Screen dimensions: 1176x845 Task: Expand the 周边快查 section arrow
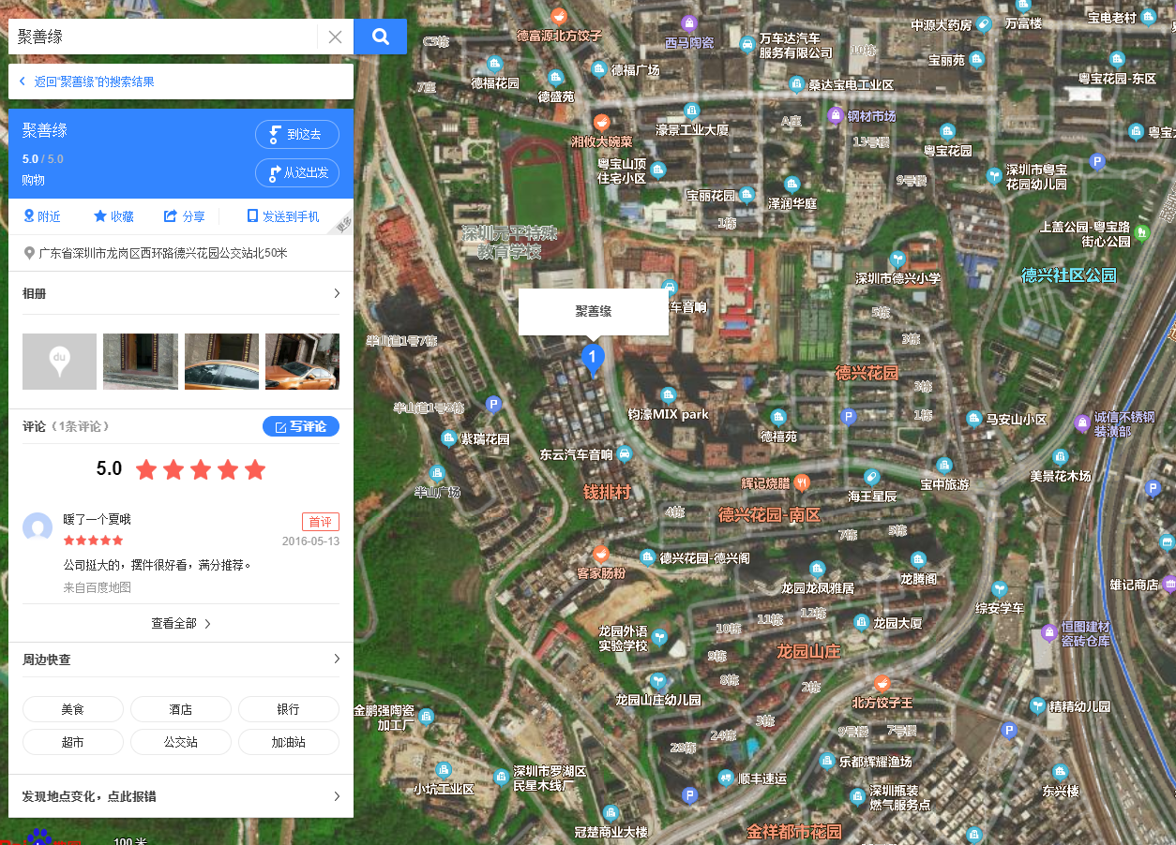(336, 660)
